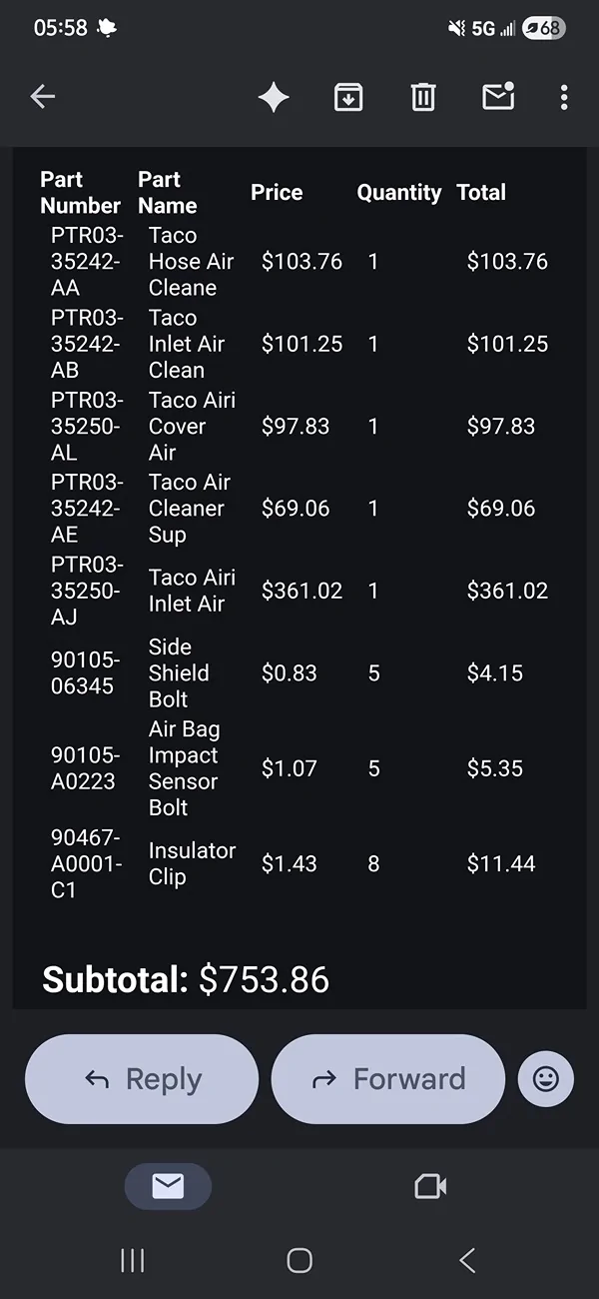
Task: Tap the back arrow to leave the email
Action: coord(43,97)
